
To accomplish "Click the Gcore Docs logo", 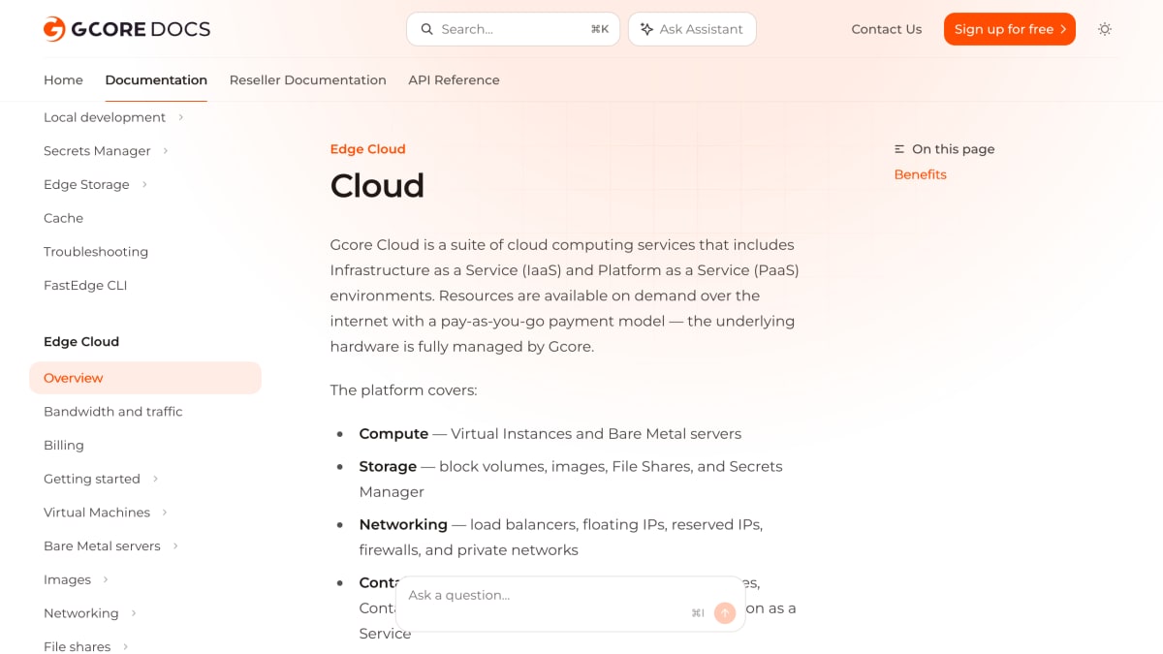I will pyautogui.click(x=127, y=29).
